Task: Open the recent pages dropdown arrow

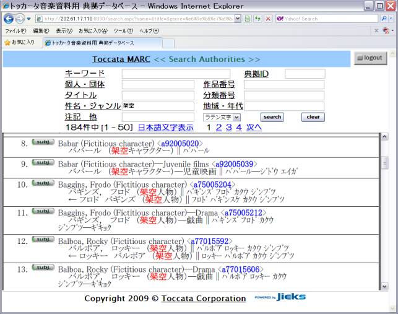Action: coord(28,19)
